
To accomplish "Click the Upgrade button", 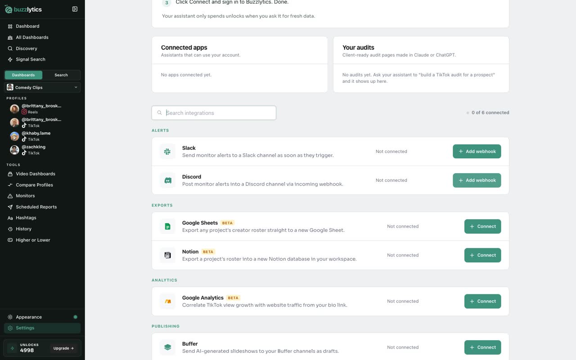I will [x=63, y=348].
